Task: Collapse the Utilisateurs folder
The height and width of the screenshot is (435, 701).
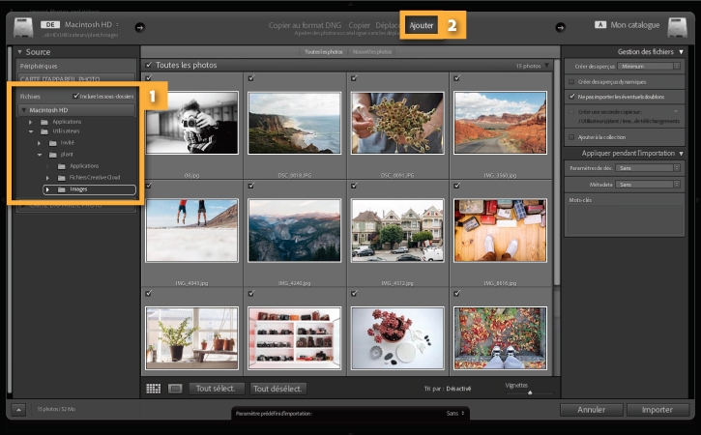Action: pyautogui.click(x=31, y=131)
